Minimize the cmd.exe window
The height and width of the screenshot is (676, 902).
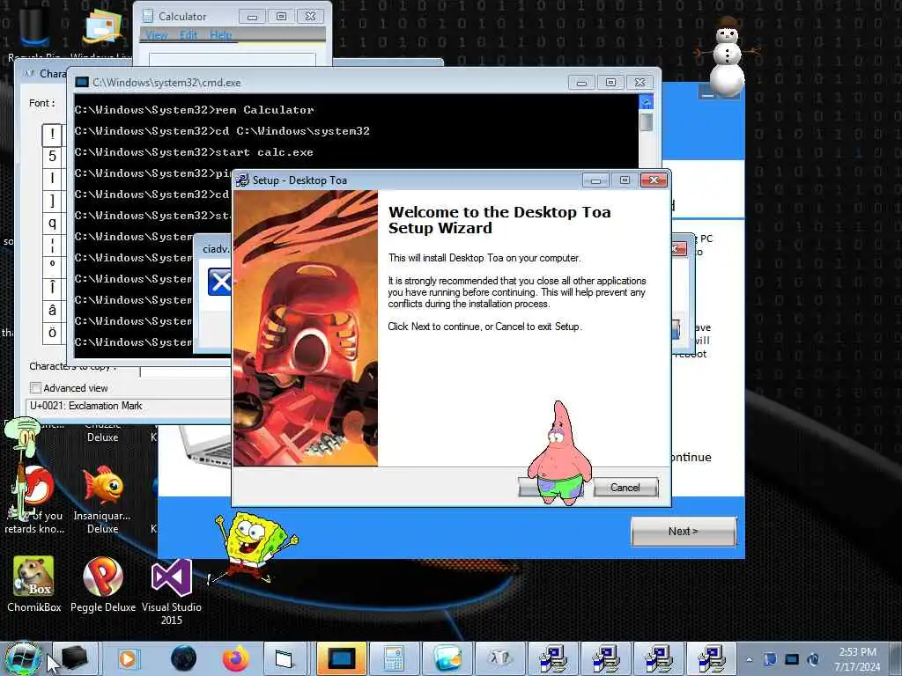(581, 83)
